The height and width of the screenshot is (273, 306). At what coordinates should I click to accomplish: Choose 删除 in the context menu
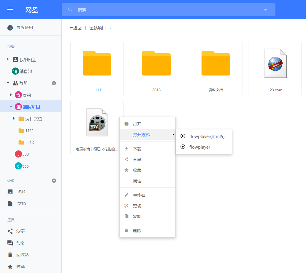tap(148, 231)
